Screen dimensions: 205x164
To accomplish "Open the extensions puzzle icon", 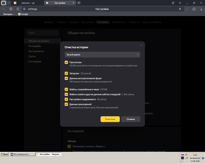I will click(194, 9).
